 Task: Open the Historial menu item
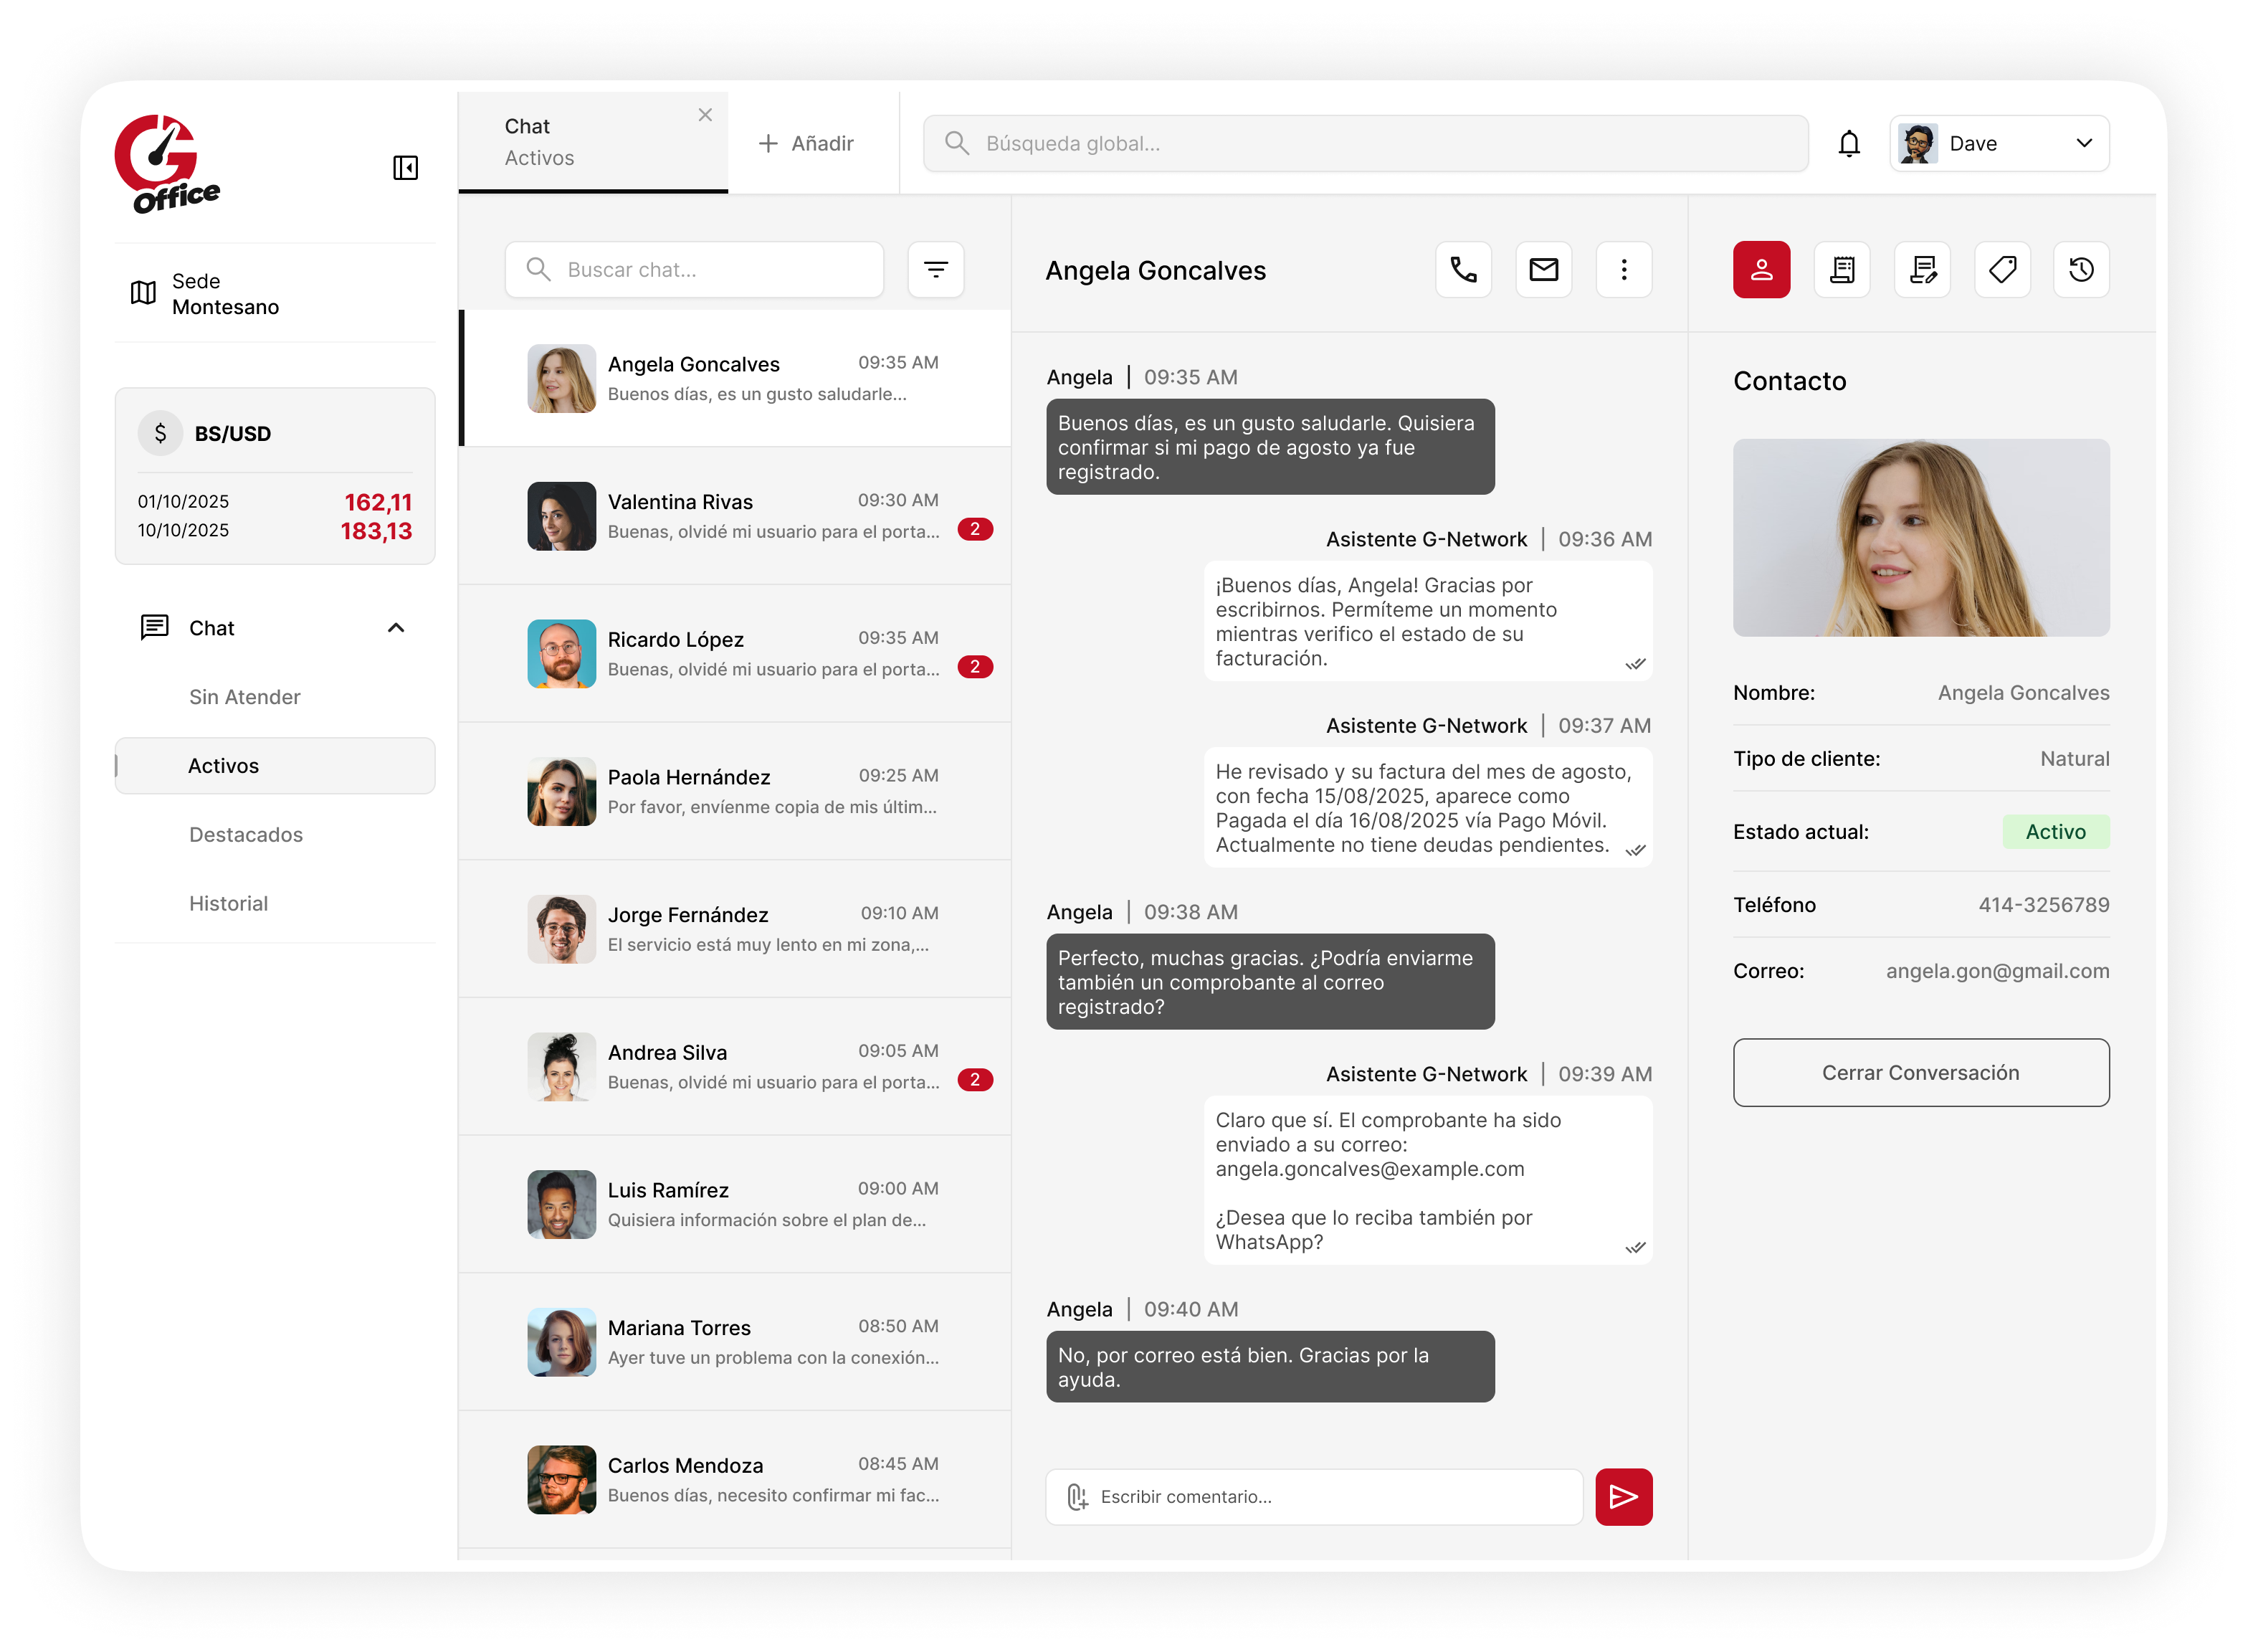point(228,902)
